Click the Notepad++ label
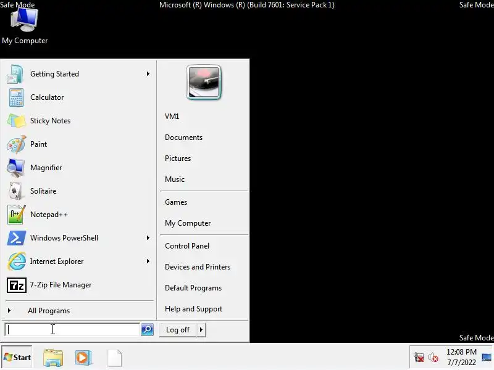 tap(49, 215)
